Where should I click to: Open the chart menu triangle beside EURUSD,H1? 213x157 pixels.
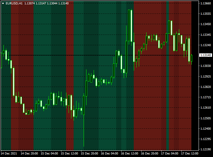(x=3, y=3)
